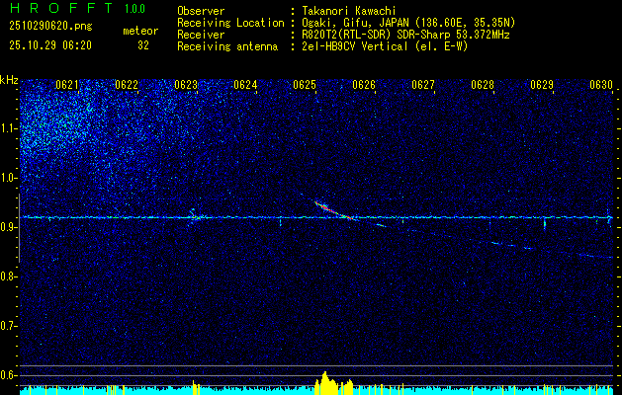Screen dimensions: 622x395
Task: Click the 1.1 kHz frequency axis label
Action: [x=8, y=128]
